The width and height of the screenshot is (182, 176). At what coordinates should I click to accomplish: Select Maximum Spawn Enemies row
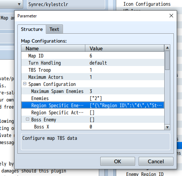pyautogui.click(x=93, y=91)
